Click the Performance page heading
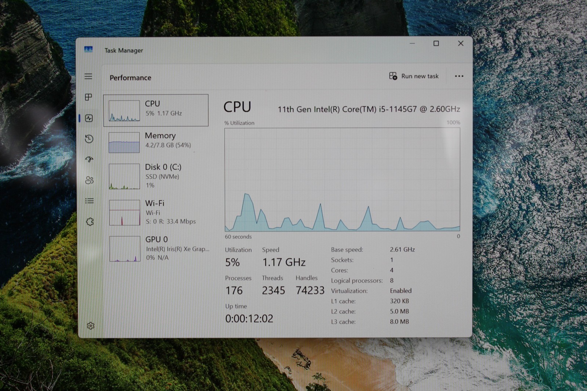Image resolution: width=587 pixels, height=391 pixels. [x=130, y=78]
